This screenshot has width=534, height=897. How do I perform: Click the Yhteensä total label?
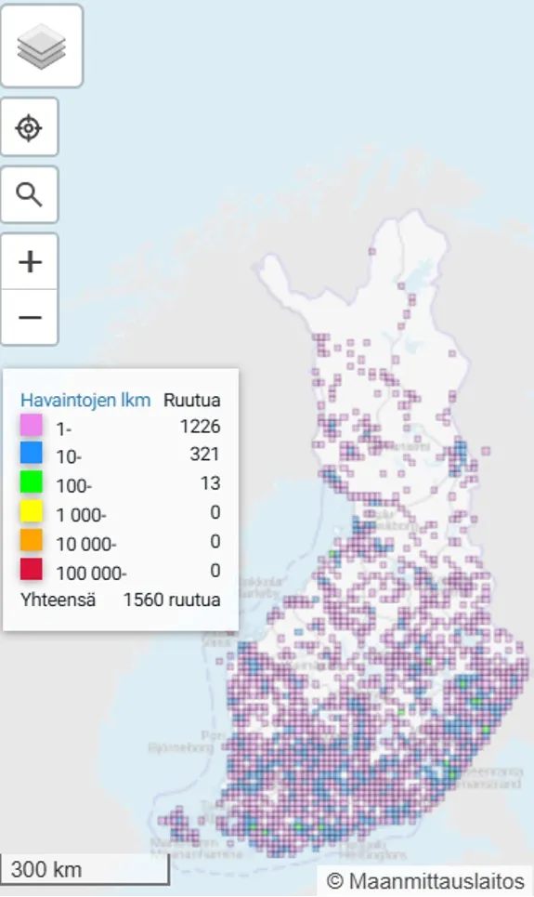(59, 600)
